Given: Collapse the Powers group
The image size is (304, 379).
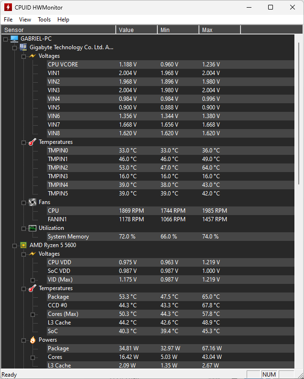Looking at the screenshot, I should click(23, 340).
